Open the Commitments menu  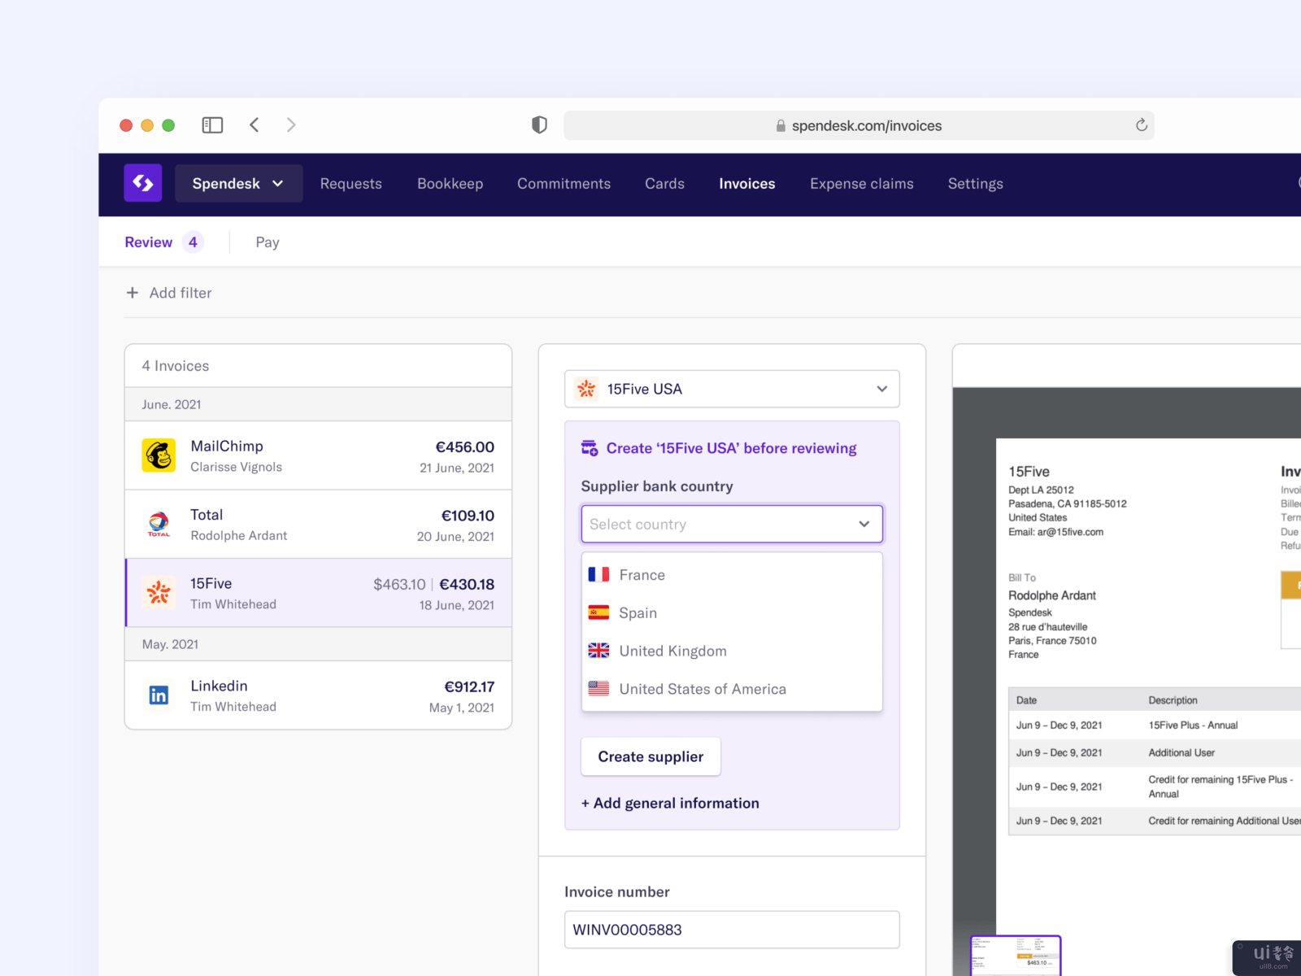point(563,184)
